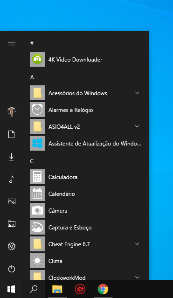Select the Calendário text entry
This screenshot has height=298, width=173.
pos(62,194)
